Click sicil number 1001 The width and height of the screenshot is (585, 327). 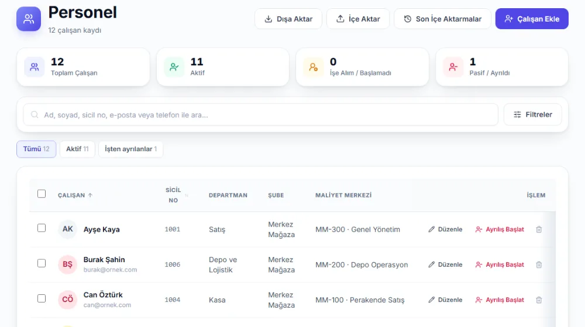[173, 229]
